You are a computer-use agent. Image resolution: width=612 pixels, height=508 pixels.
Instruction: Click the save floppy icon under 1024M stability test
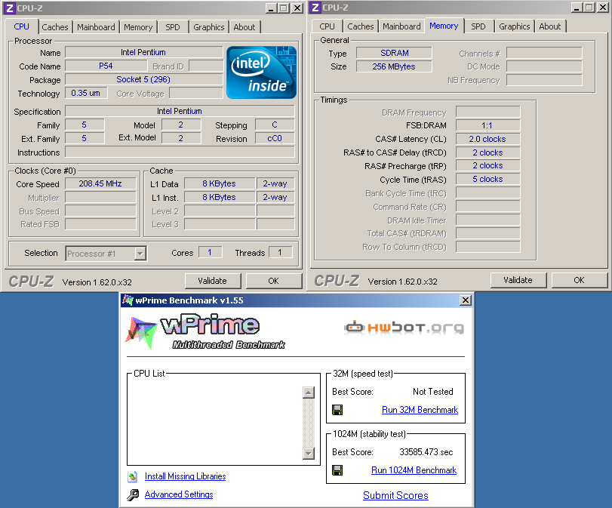click(337, 470)
